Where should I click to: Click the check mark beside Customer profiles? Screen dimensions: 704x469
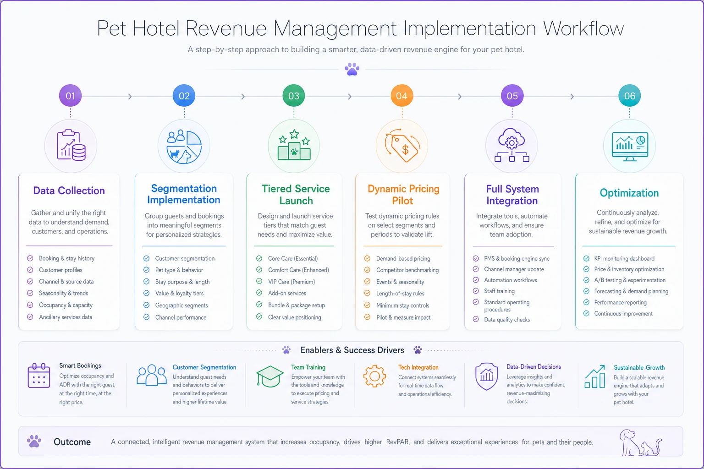click(x=30, y=270)
